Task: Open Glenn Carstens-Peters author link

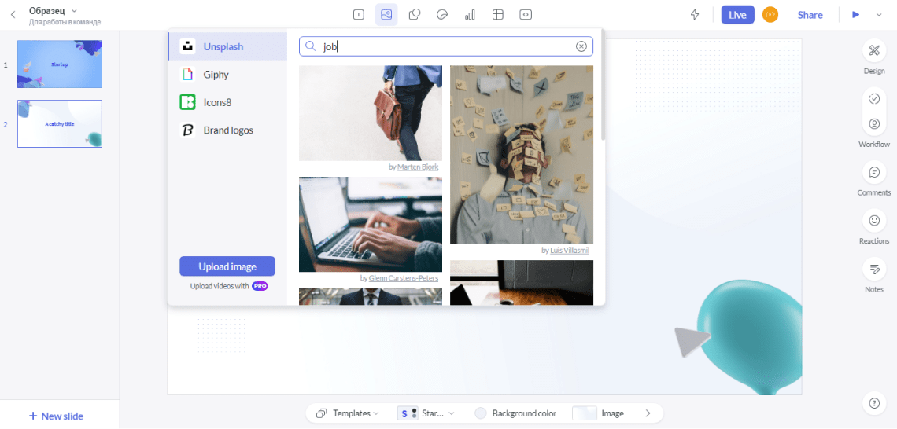Action: coord(404,278)
